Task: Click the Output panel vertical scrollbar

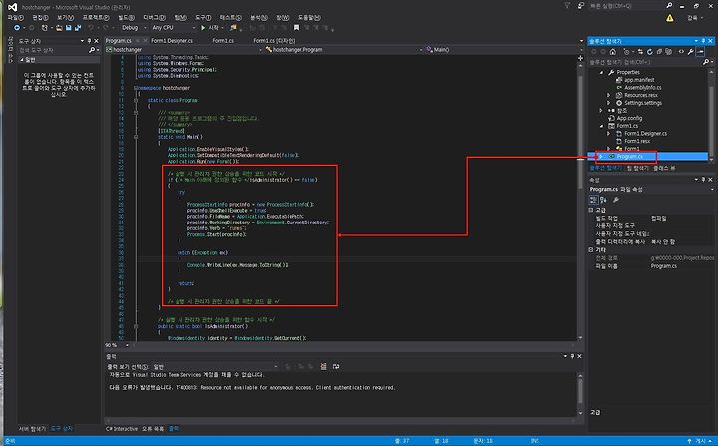Action: tap(580, 394)
